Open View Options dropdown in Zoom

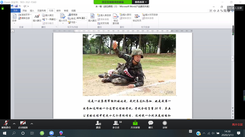point(140,2)
